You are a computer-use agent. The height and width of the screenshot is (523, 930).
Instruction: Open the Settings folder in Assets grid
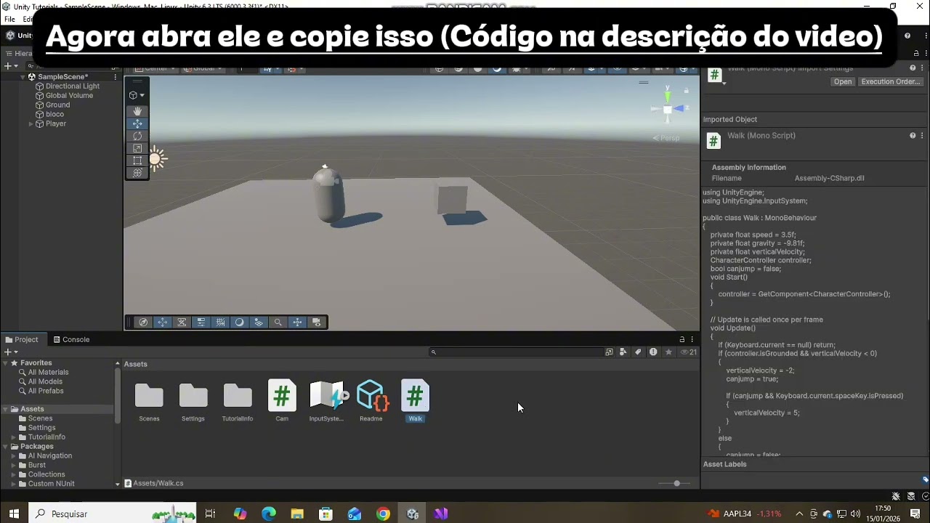click(193, 400)
